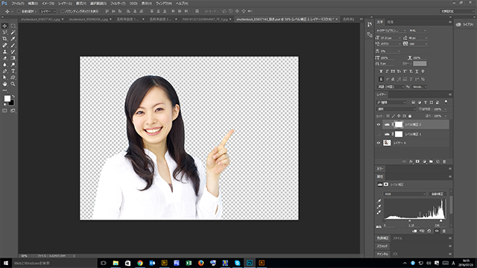The image size is (477, 268).
Task: Open the スウォッチ panel
Action: coord(382,246)
